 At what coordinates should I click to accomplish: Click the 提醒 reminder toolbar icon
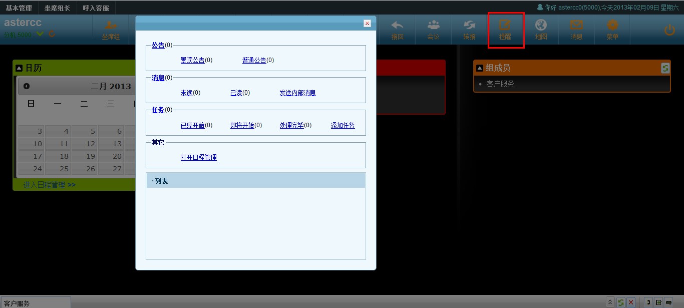[505, 29]
